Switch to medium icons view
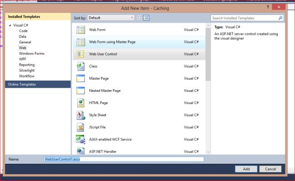This screenshot has height=181, width=295. pos(146,18)
